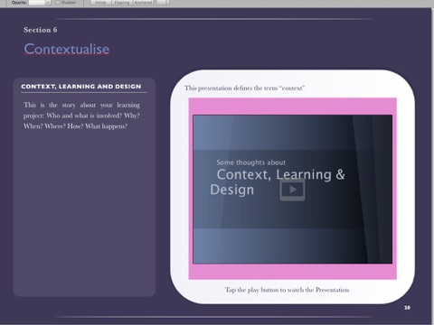Enable the Shadow checkbox
The image size is (434, 325).
coord(58,3)
